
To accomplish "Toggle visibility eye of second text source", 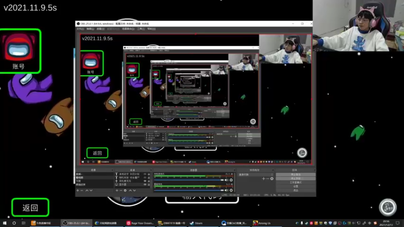I will [x=145, y=178].
